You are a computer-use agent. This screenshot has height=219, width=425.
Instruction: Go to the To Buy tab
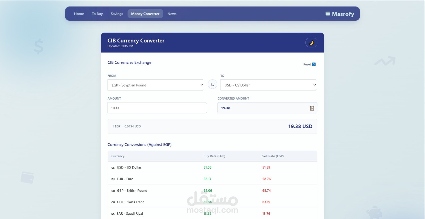click(97, 14)
